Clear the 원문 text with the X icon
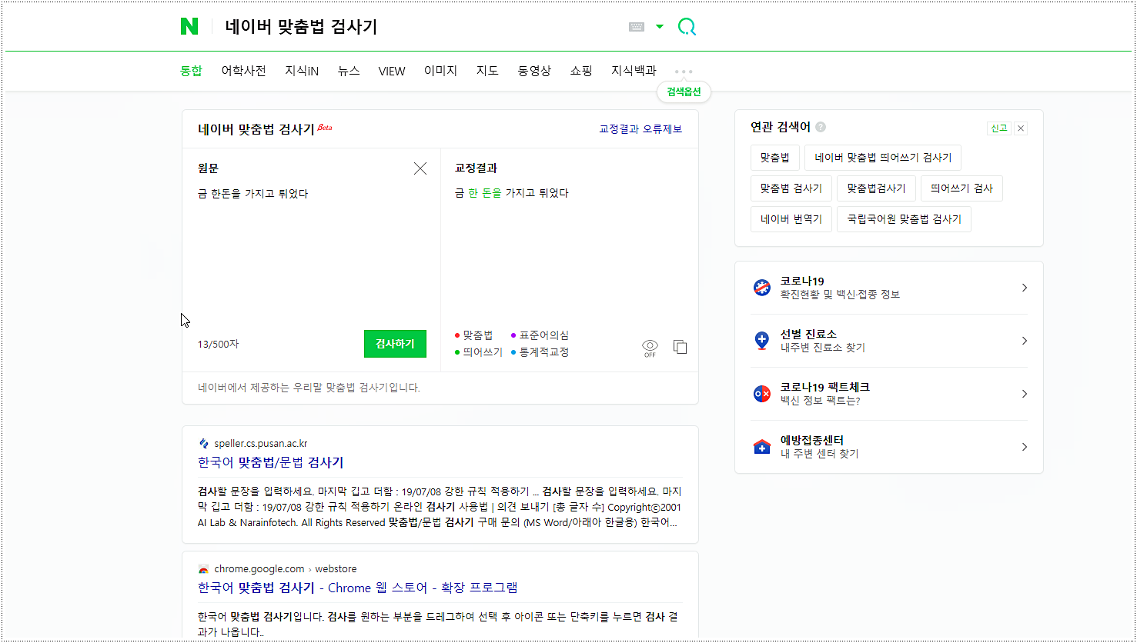1137x643 pixels. pos(420,168)
